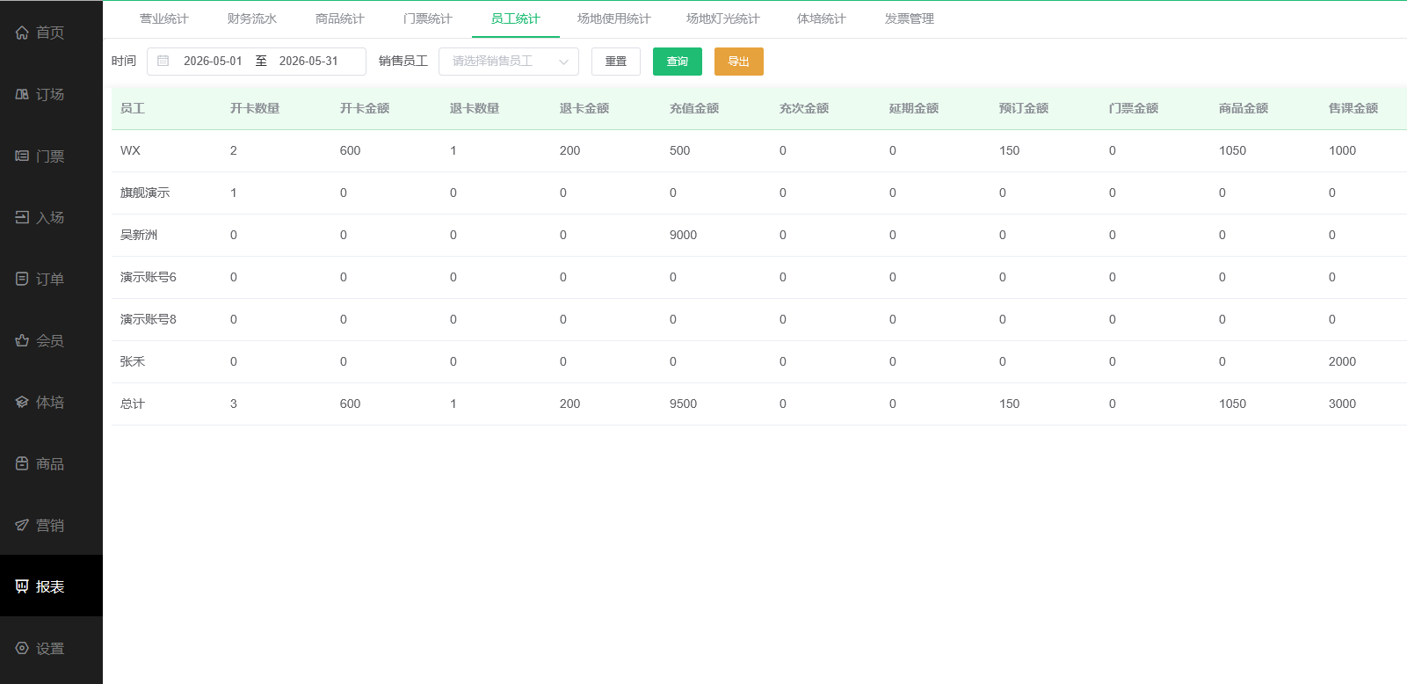This screenshot has width=1407, height=684.
Task: Click the paper plane icon beside 营销
Action: [x=22, y=525]
